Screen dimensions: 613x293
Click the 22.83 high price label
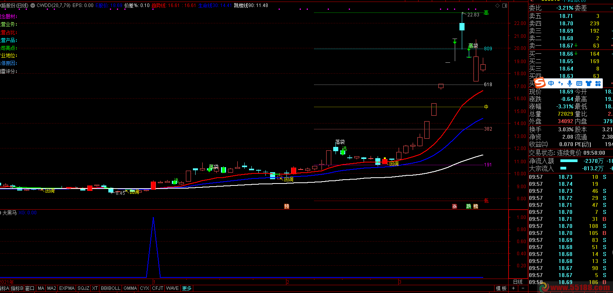coord(473,15)
